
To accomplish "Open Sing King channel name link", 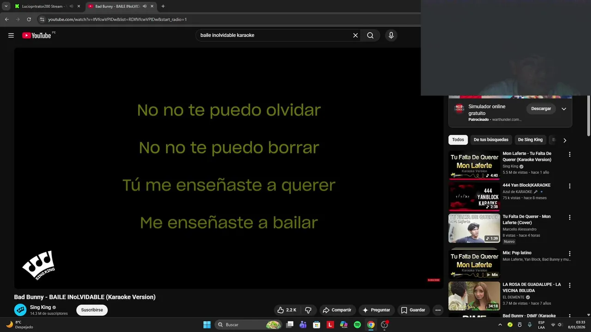I will pos(41,308).
